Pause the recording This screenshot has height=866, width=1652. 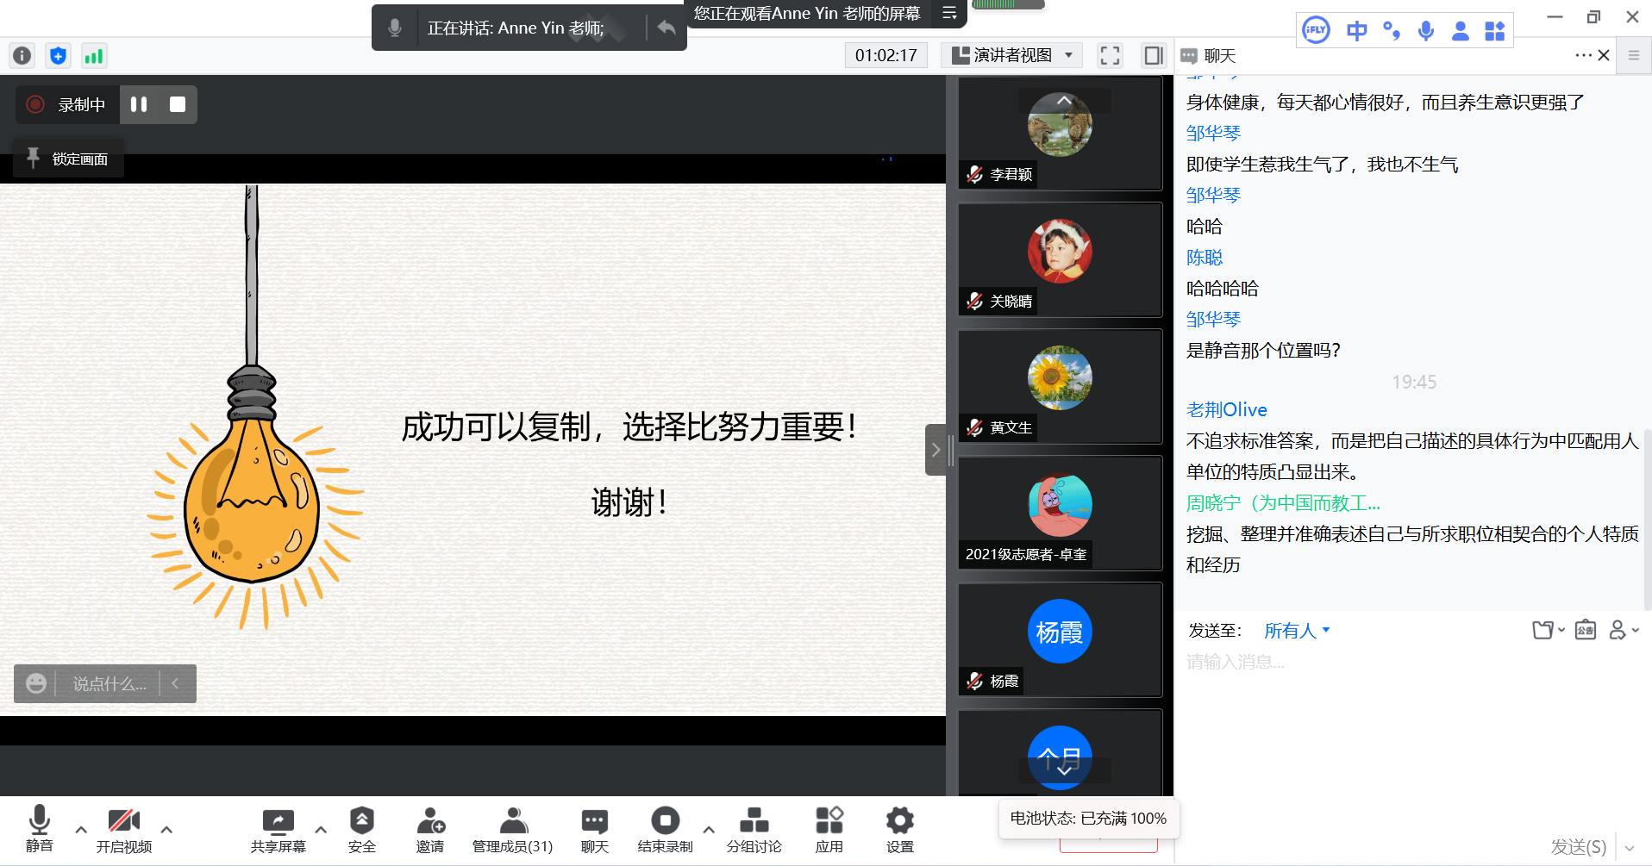tap(139, 104)
